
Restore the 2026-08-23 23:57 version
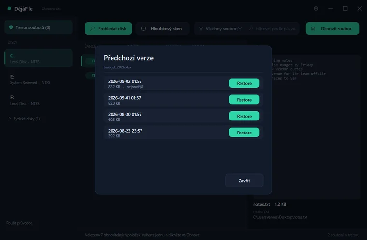pyautogui.click(x=244, y=132)
